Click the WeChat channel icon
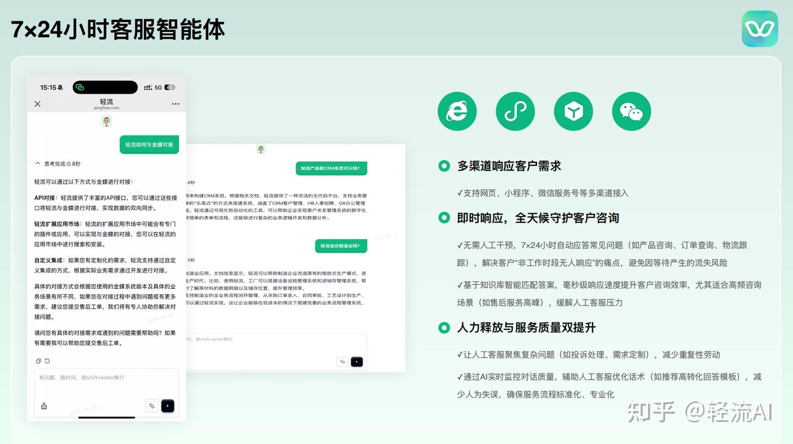The image size is (793, 444). click(632, 111)
